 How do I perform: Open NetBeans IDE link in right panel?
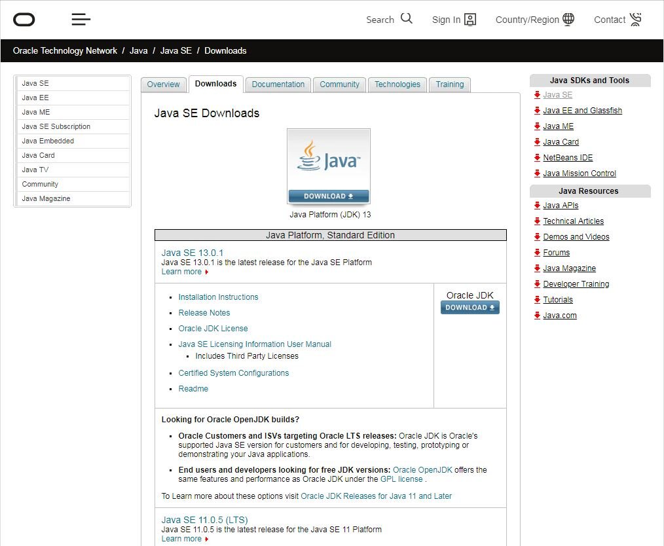tap(568, 158)
